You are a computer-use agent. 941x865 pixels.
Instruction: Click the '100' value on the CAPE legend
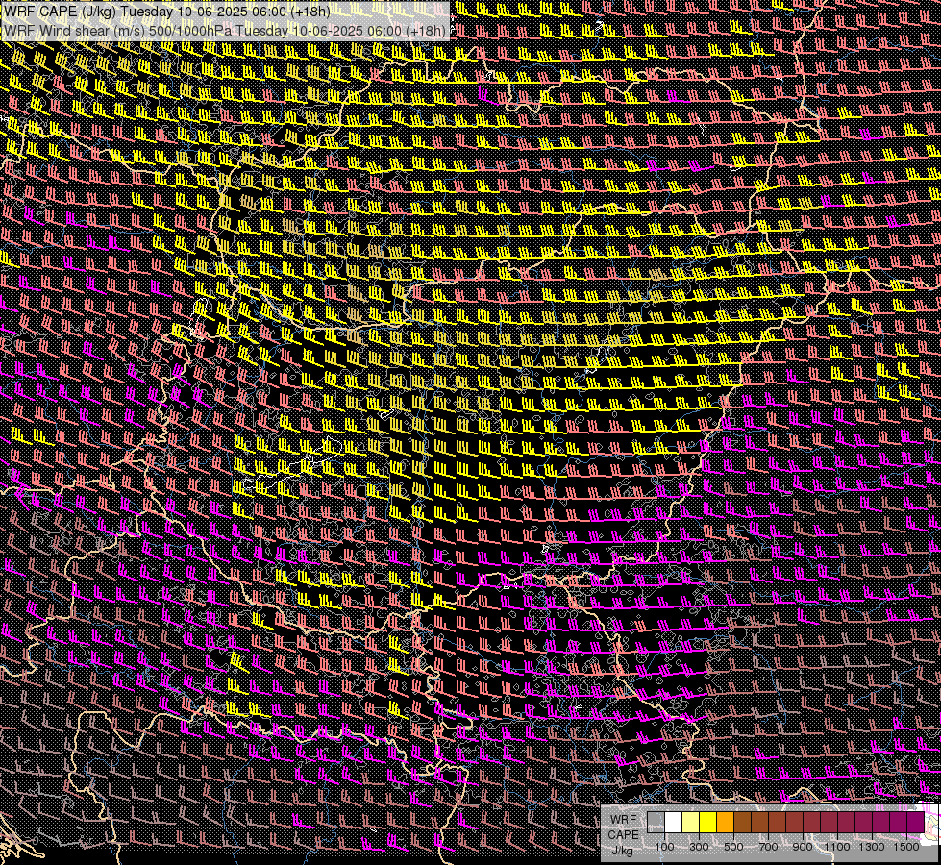coord(665,847)
